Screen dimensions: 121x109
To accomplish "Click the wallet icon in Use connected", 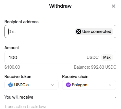I will pos(79,32).
